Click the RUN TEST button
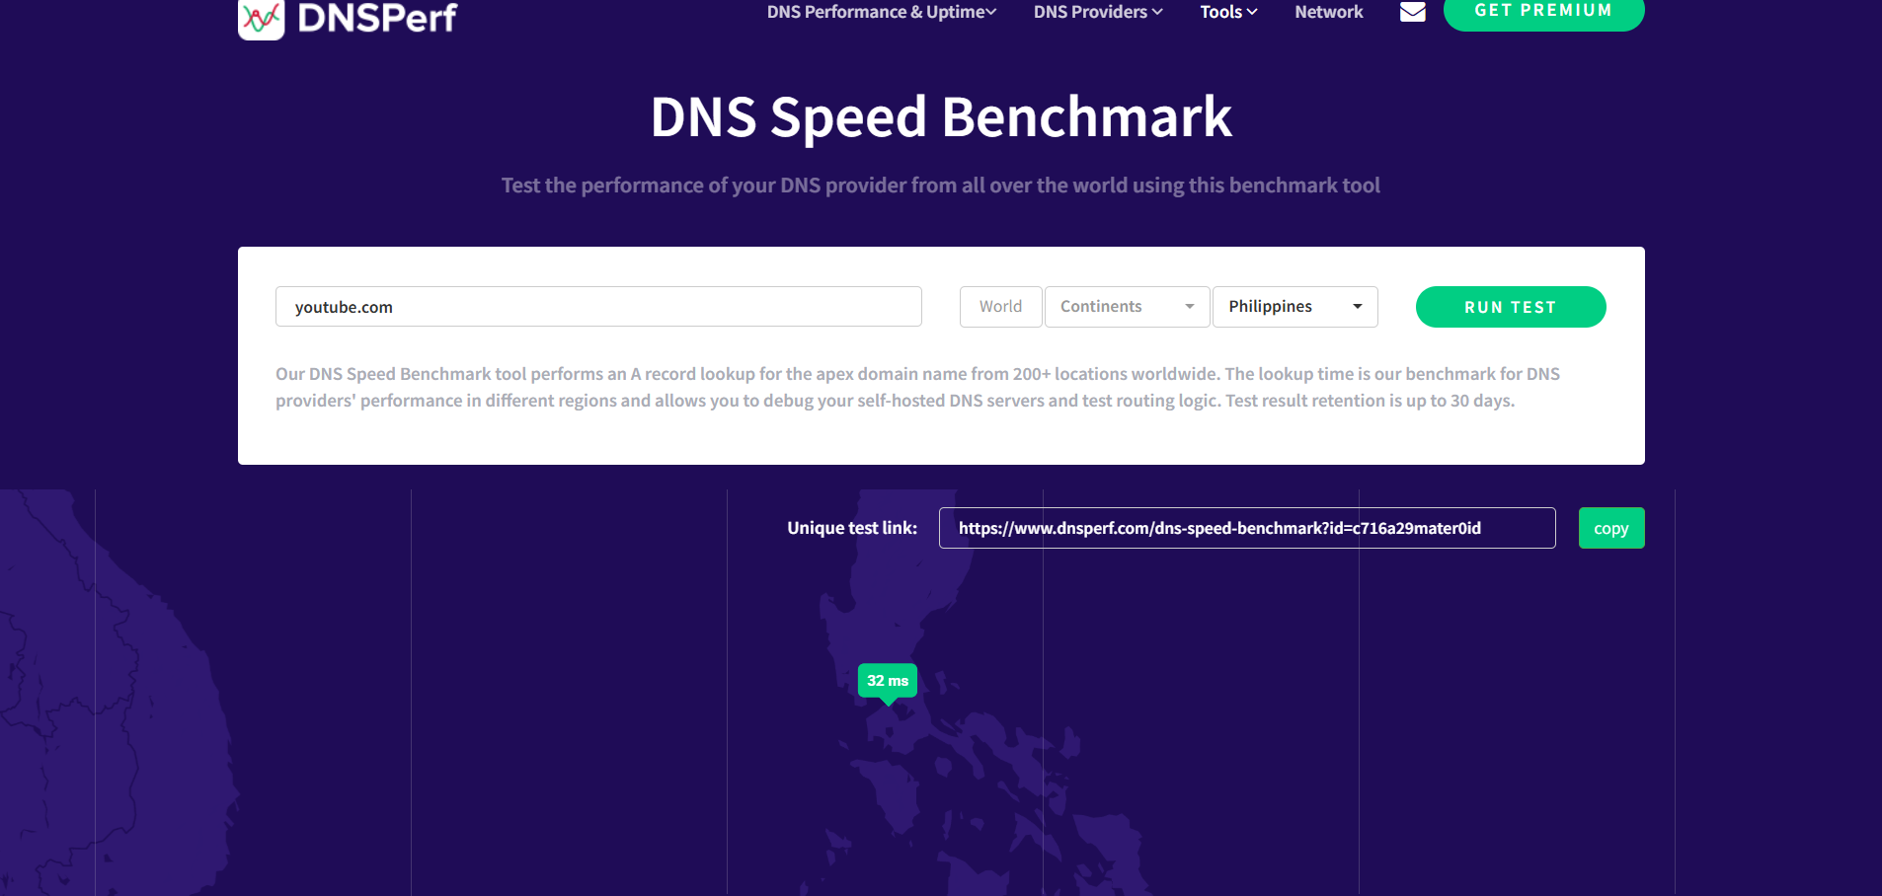The image size is (1882, 896). (1511, 307)
